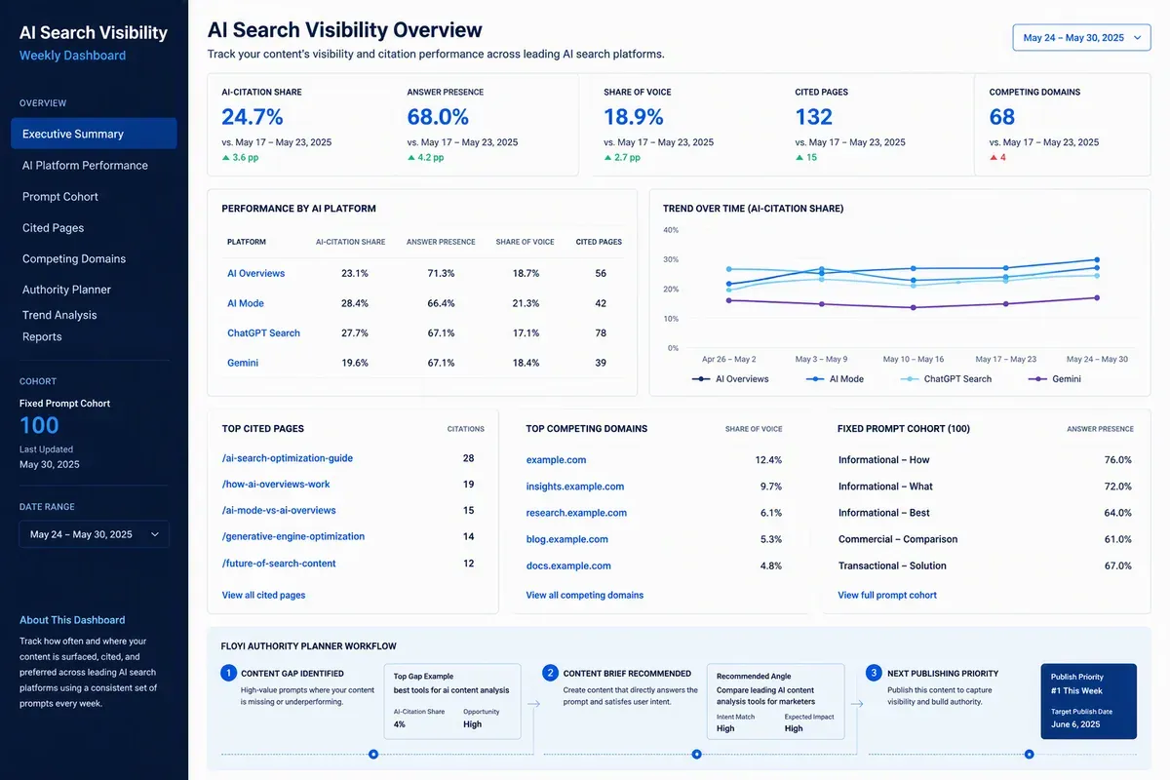
Task: Open Authority Planner in the sidebar
Action: [x=66, y=290]
